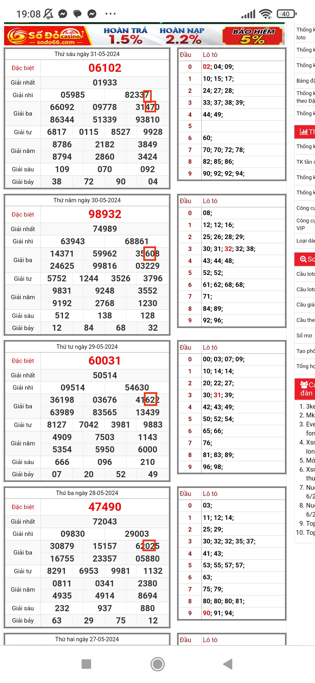
Task: Open sidebar link Bảng đặc biệt
Action: click(x=305, y=81)
